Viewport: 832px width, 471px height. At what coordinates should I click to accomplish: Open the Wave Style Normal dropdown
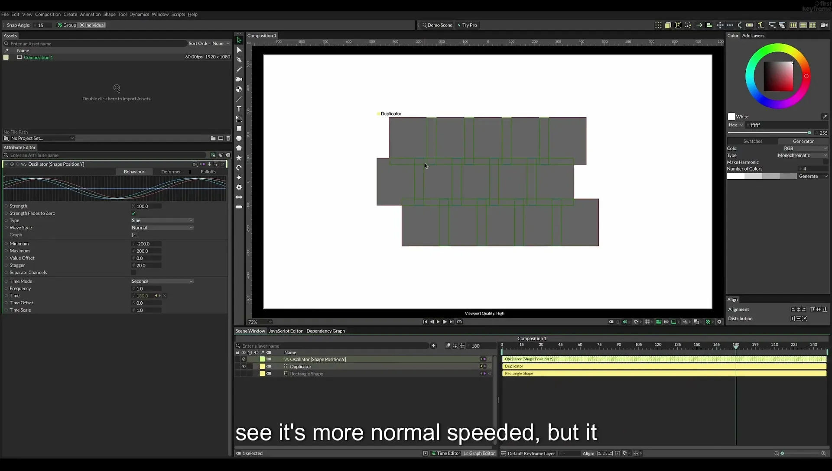click(162, 227)
